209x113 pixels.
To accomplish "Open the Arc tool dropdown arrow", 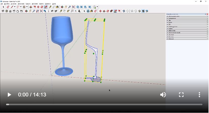I will [x=21, y=7].
